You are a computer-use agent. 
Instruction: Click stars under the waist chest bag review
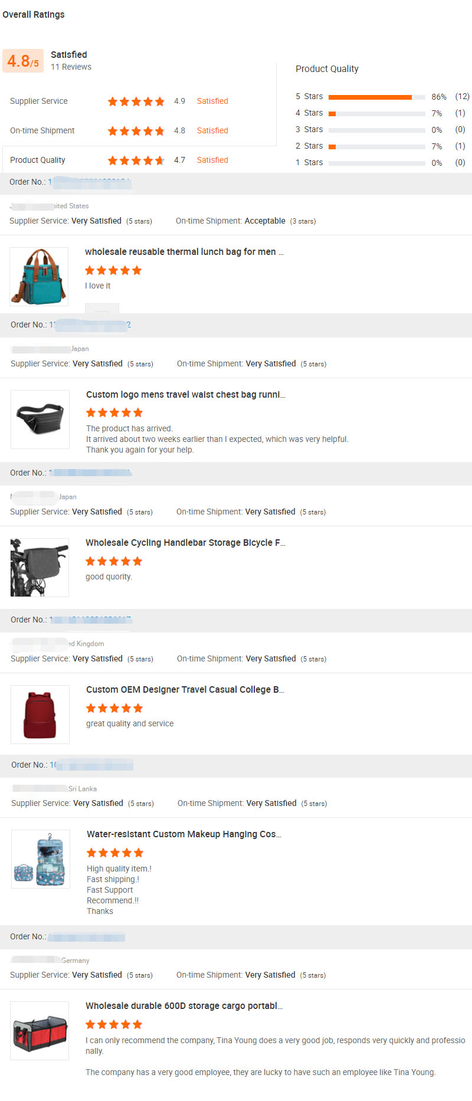click(114, 413)
